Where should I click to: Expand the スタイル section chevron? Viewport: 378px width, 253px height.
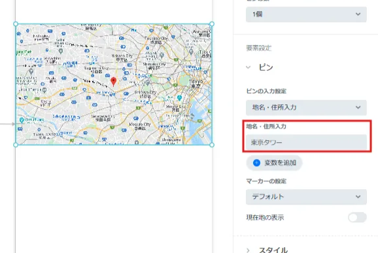point(249,250)
